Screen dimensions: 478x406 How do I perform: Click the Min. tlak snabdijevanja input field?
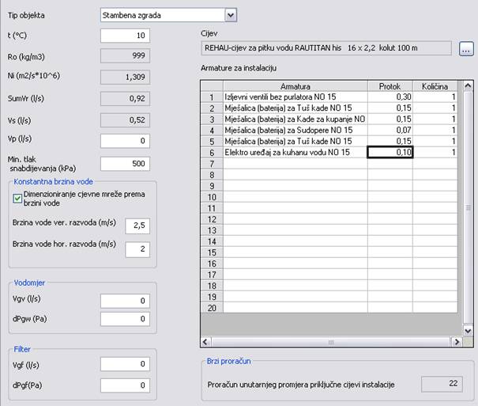point(126,164)
